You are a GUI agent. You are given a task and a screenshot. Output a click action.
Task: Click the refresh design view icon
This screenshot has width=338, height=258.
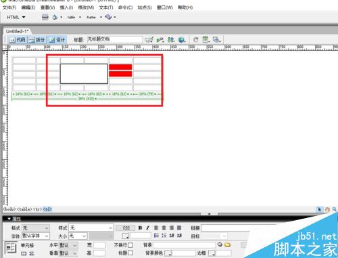point(195,40)
